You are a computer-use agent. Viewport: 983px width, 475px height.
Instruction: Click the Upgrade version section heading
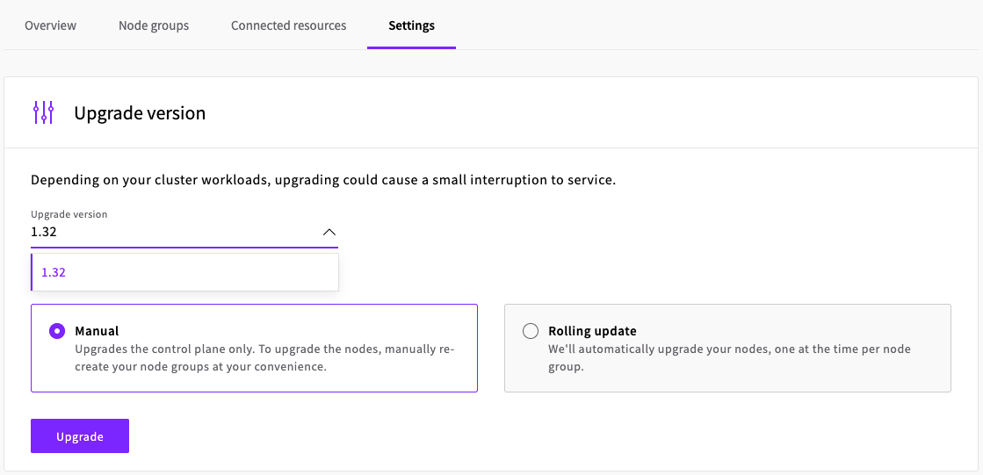click(x=140, y=113)
